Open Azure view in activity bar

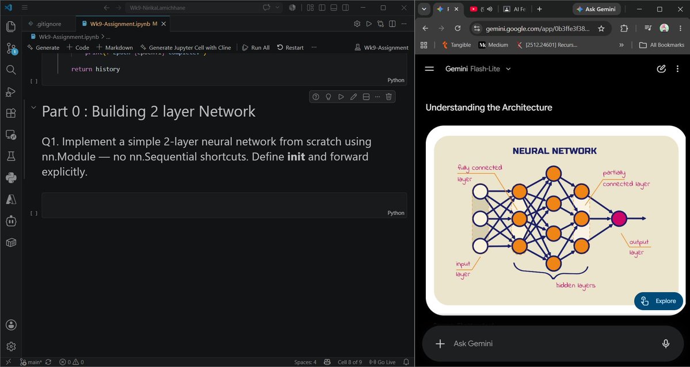pos(11,200)
